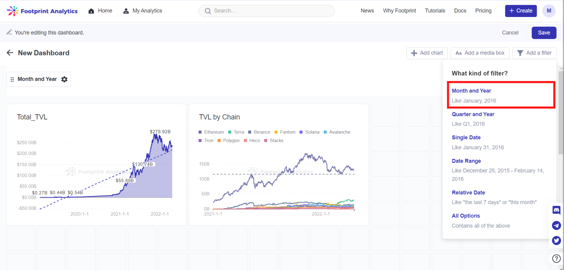Toggle Ethereum legend swatch

(200, 132)
